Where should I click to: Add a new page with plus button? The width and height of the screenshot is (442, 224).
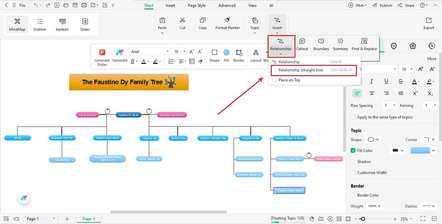[x=67, y=219]
